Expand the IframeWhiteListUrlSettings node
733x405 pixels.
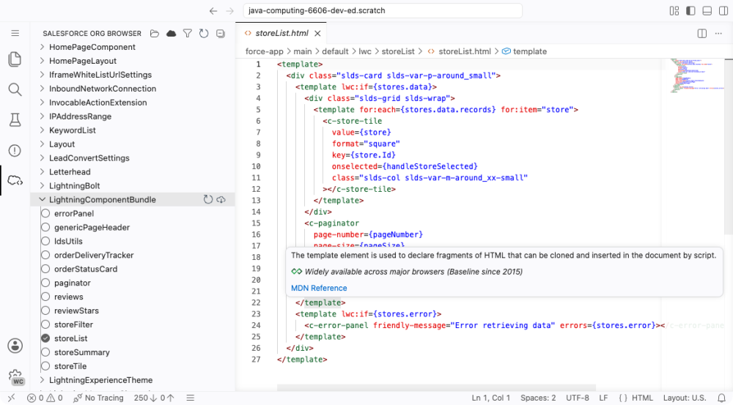tap(42, 75)
